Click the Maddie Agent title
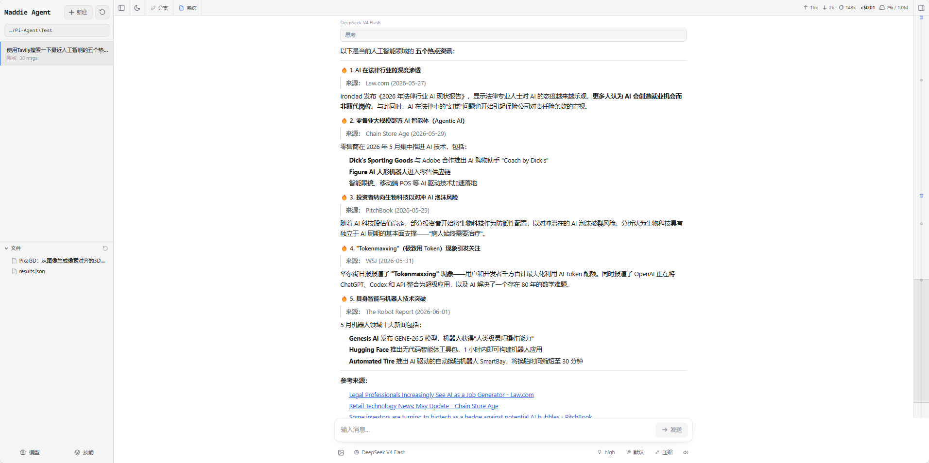 (x=27, y=12)
